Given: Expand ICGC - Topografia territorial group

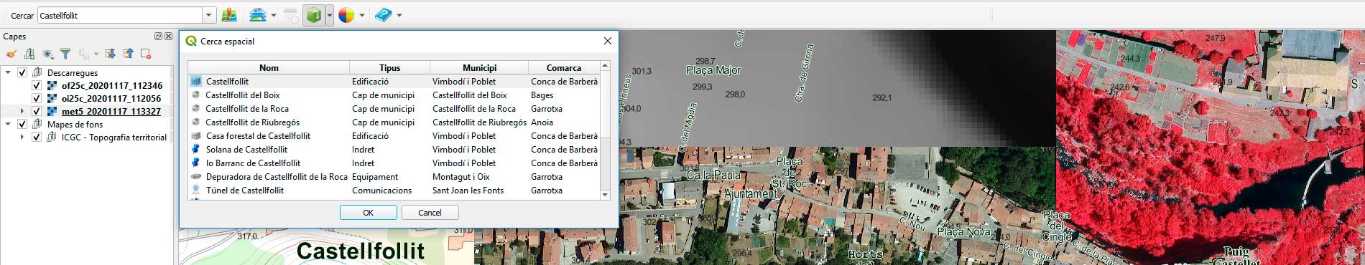Looking at the screenshot, I should pos(22,137).
